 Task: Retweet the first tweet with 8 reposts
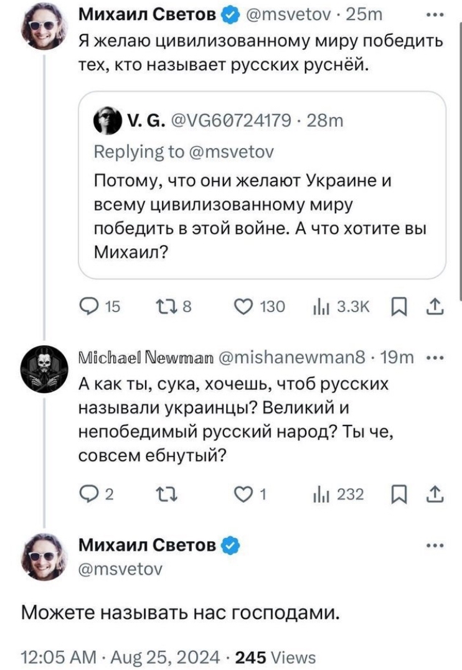(x=162, y=306)
